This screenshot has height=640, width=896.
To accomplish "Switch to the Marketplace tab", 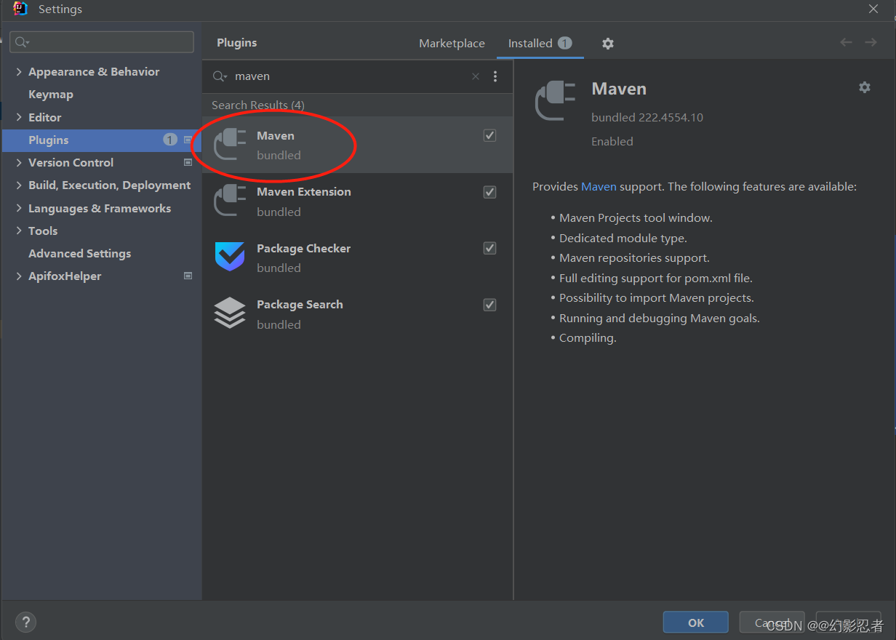I will [452, 44].
